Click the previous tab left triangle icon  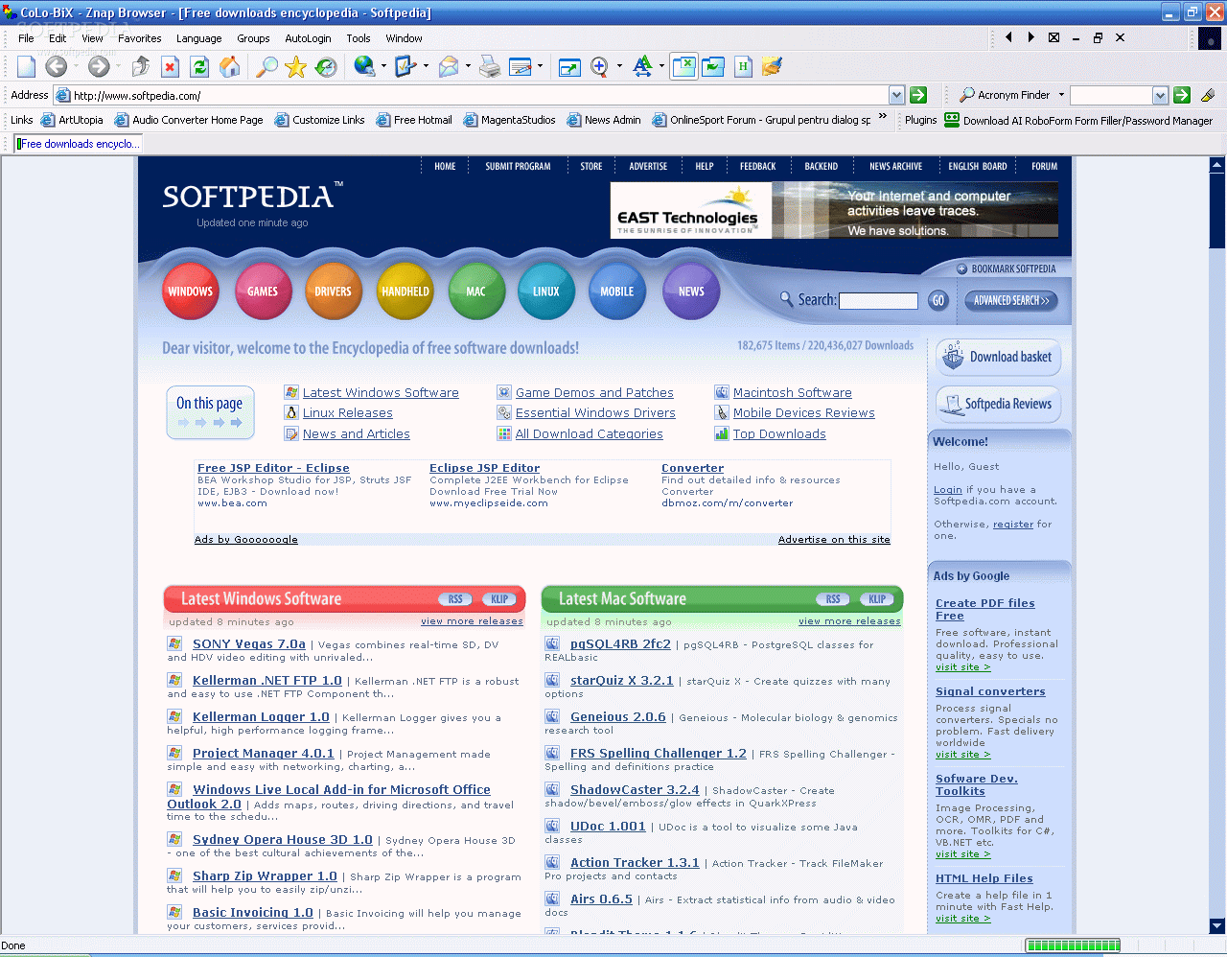[x=1008, y=37]
